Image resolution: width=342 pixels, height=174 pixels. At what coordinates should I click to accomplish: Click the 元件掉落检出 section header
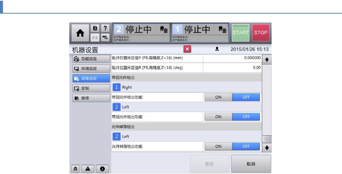coord(187,127)
